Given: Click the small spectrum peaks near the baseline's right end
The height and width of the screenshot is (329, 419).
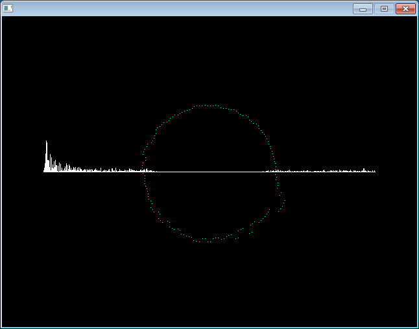Looking at the screenshot, I should 364,170.
